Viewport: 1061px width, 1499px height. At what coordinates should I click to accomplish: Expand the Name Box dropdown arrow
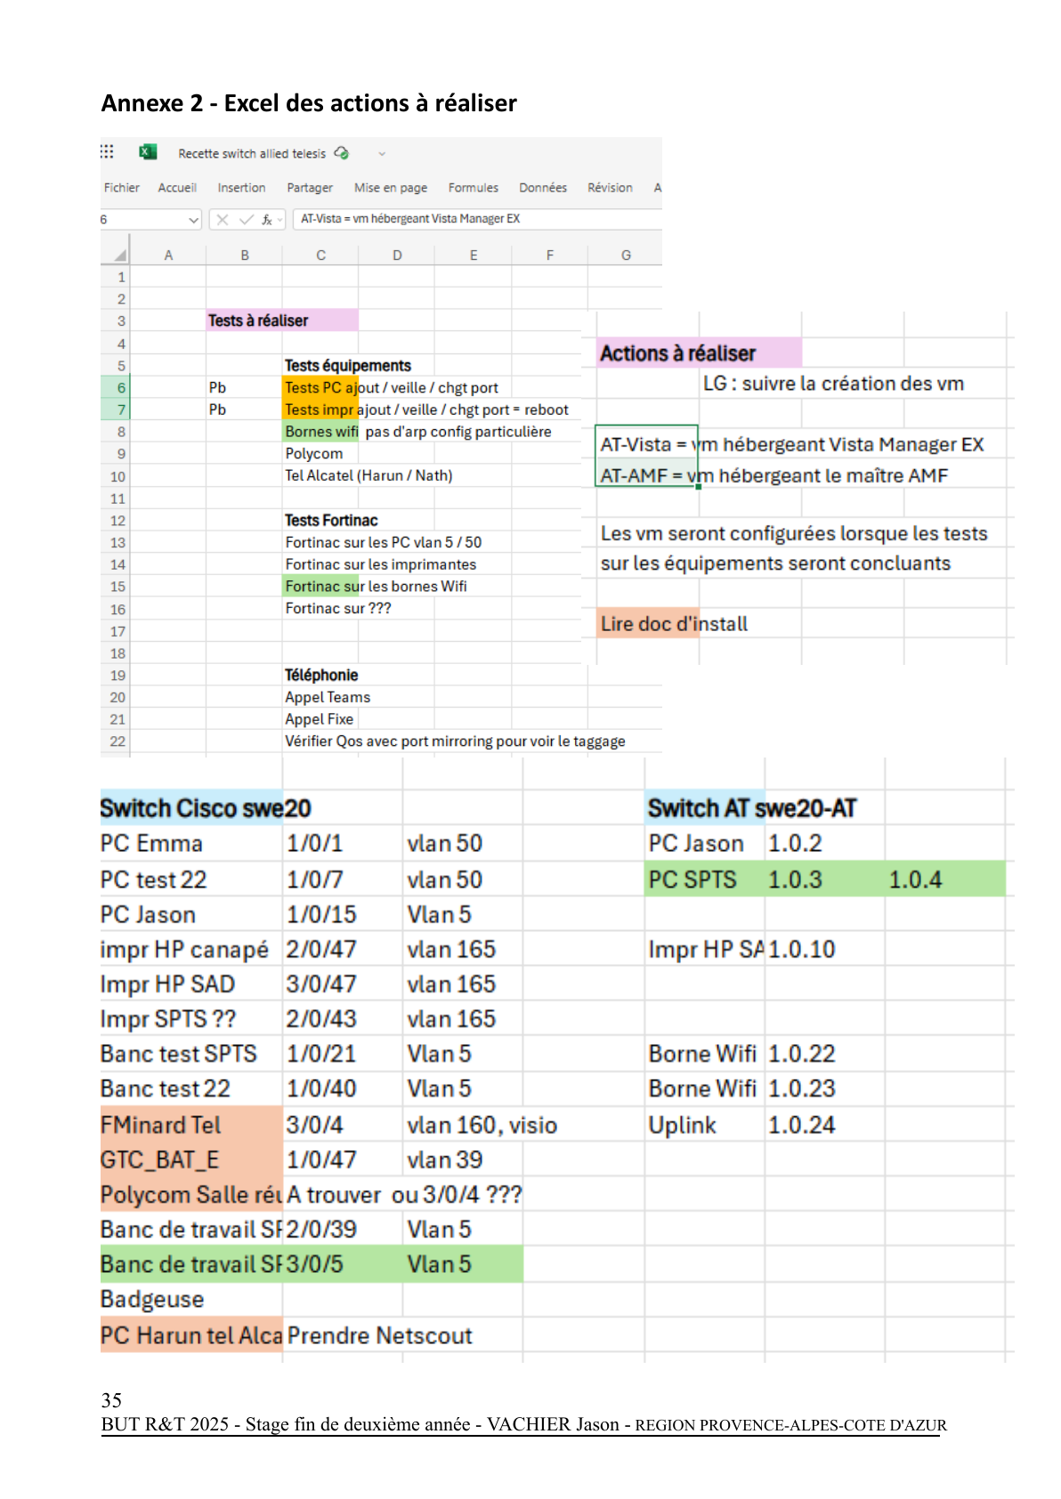(193, 220)
